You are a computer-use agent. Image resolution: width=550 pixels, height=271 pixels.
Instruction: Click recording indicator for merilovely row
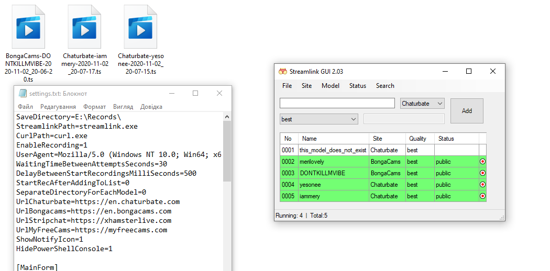coord(482,162)
